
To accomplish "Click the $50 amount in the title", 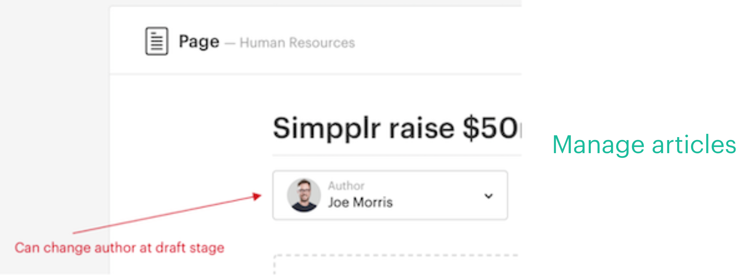I will point(489,128).
